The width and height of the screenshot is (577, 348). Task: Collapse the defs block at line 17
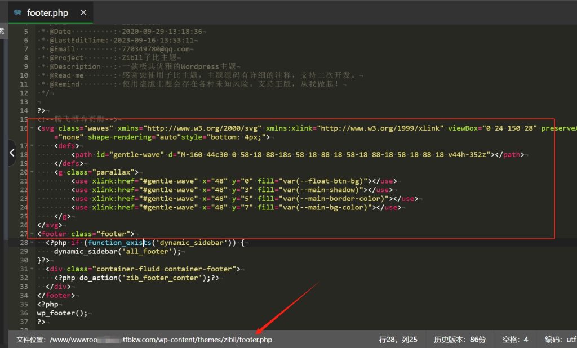coord(33,145)
